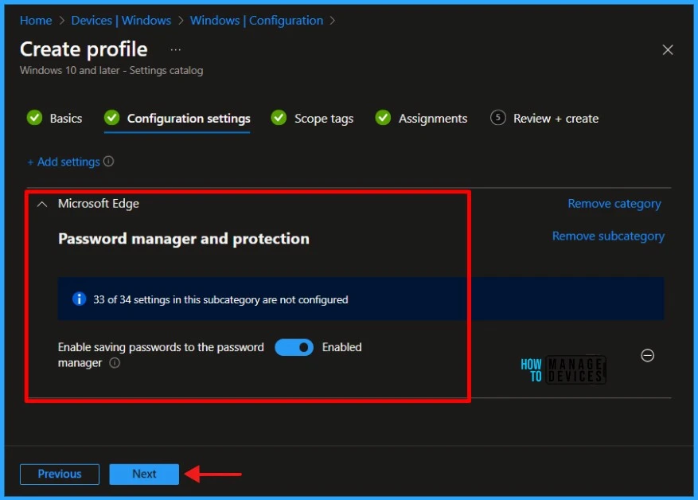698x500 pixels.
Task: Click the blue info icon in the banner
Action: pos(80,299)
